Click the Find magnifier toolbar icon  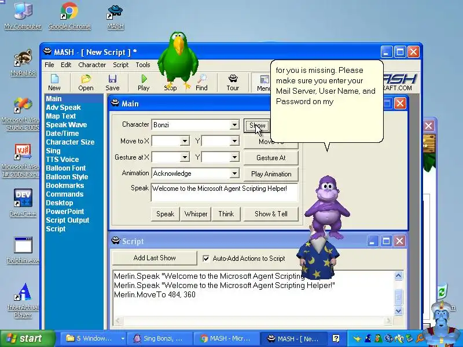(x=201, y=82)
